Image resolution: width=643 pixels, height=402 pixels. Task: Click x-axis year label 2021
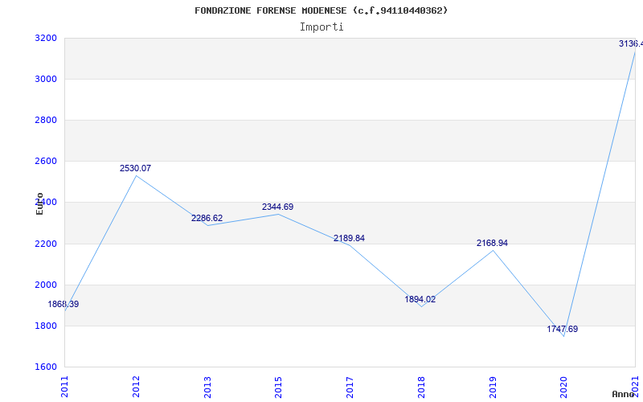tap(635, 387)
